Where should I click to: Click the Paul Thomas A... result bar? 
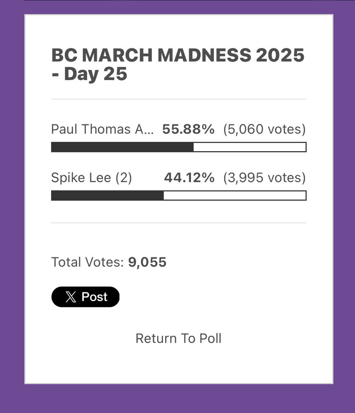point(179,147)
